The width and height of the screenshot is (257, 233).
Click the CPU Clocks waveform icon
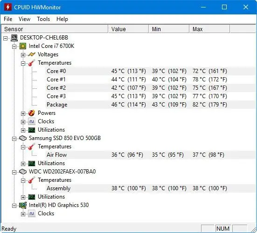[x=32, y=121]
